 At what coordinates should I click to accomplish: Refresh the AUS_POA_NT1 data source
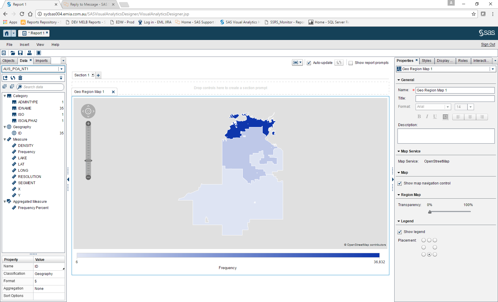(13, 78)
